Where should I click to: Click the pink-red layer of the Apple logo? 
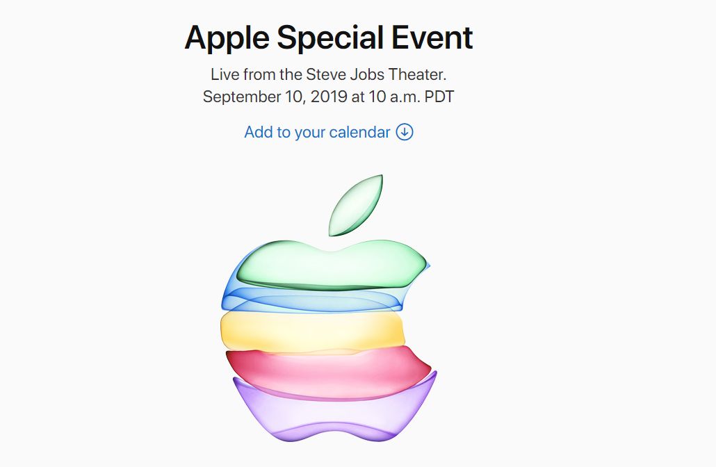pyautogui.click(x=329, y=372)
